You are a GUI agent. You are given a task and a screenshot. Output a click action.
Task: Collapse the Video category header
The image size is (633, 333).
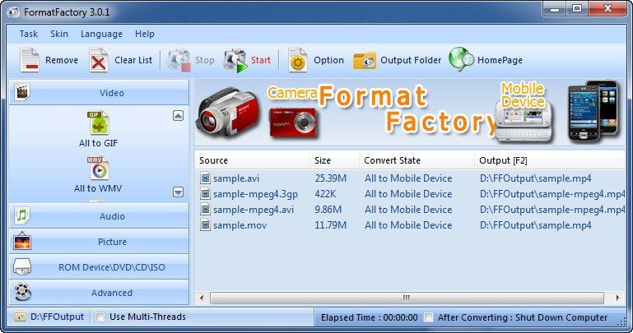click(x=99, y=92)
